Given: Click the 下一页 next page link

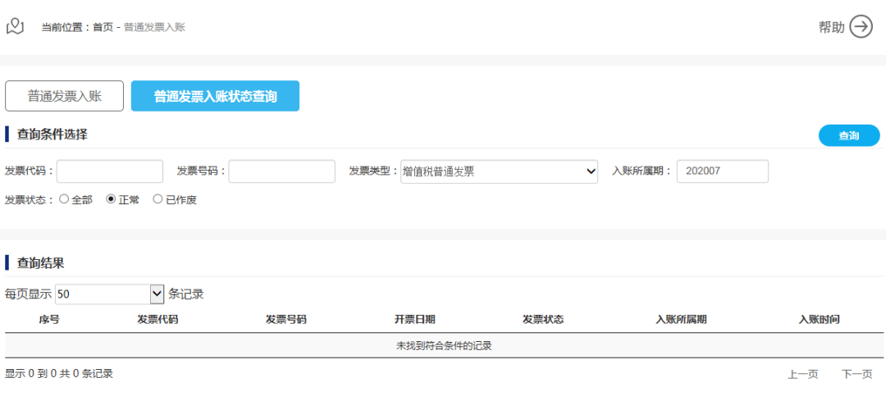Looking at the screenshot, I should pyautogui.click(x=856, y=374).
